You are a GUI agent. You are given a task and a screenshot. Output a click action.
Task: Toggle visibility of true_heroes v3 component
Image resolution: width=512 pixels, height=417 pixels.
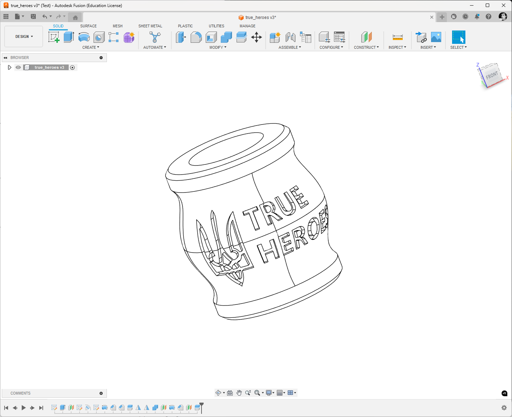18,67
